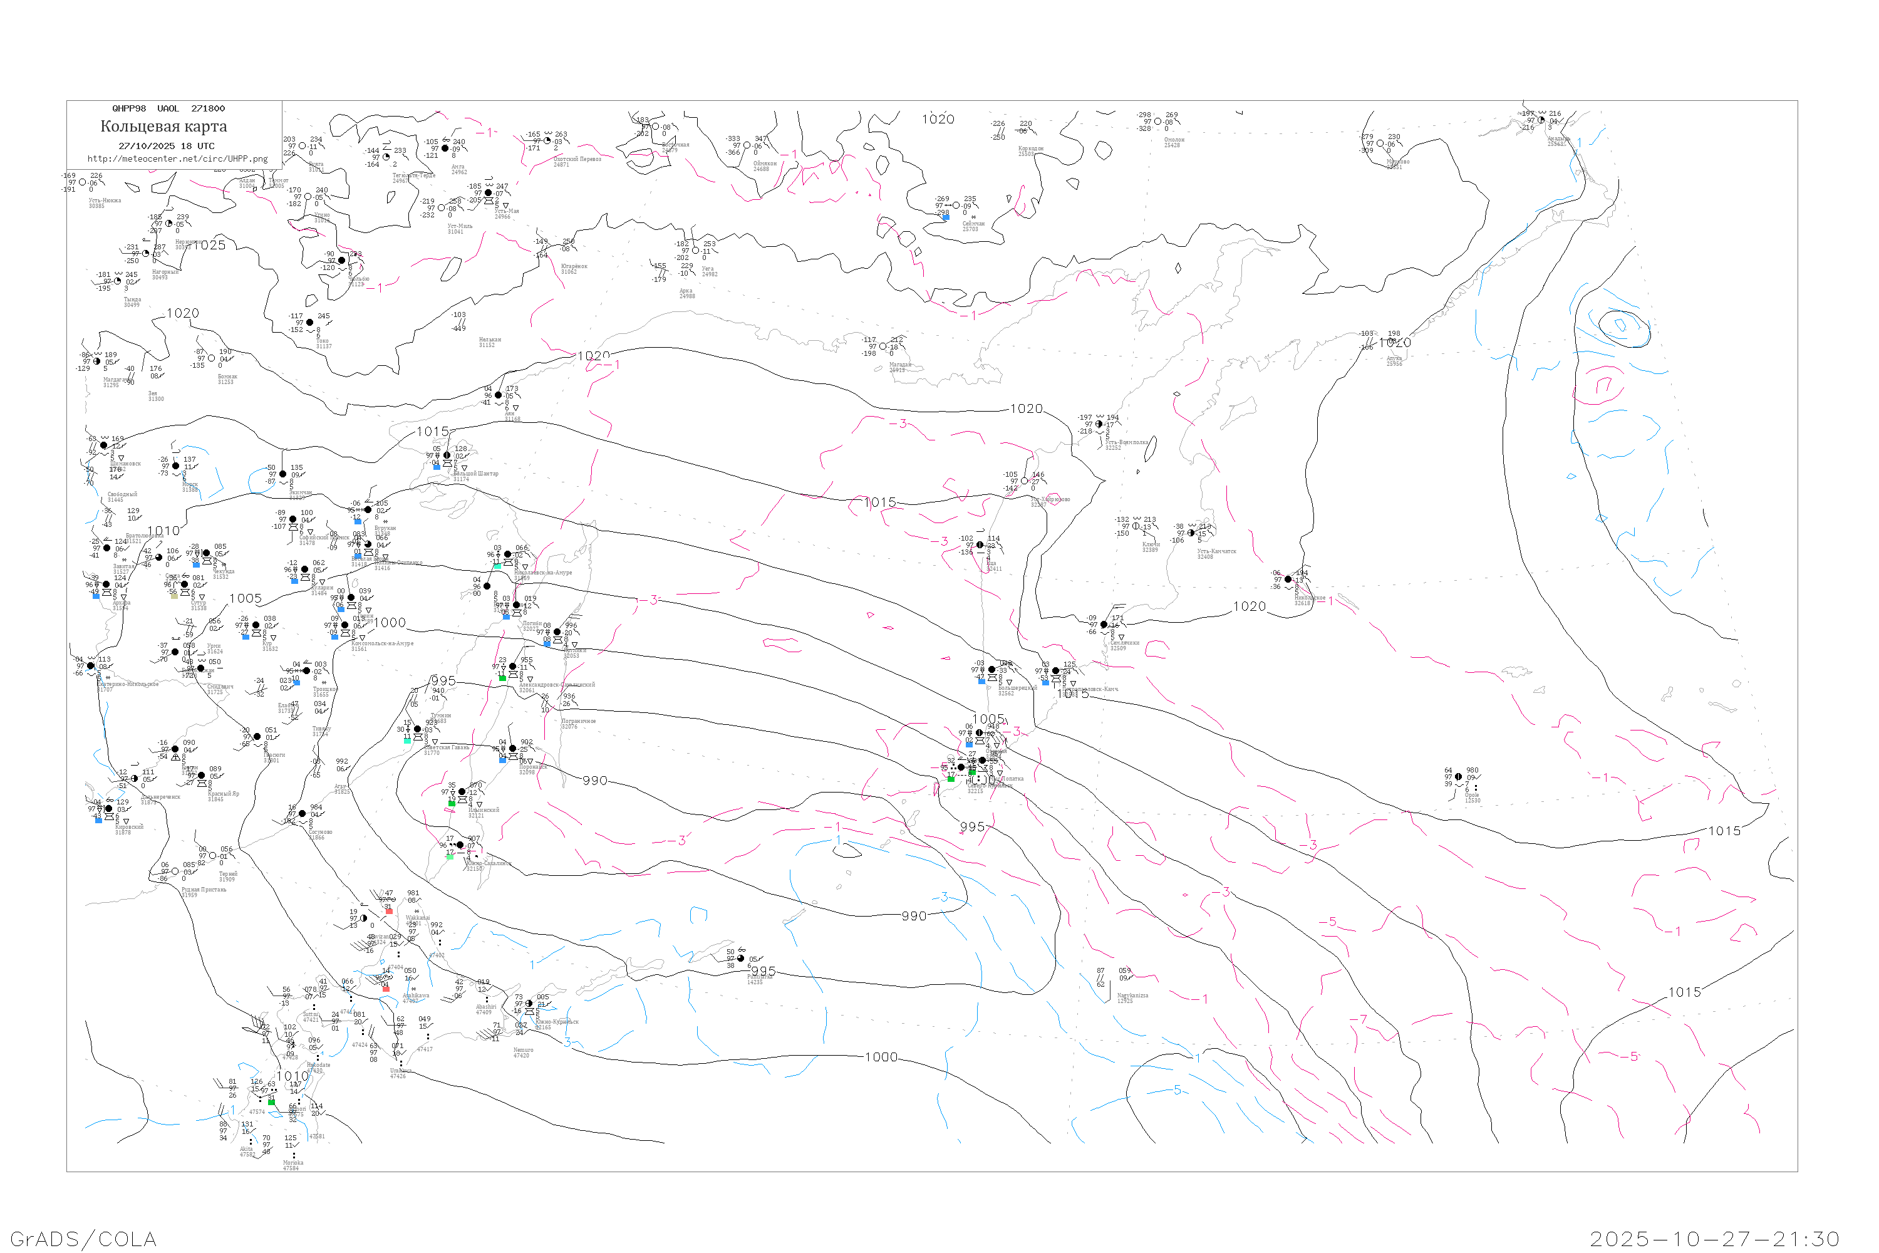Click the GrADS/COLA label at bottom left
The image size is (1879, 1253).
click(x=83, y=1239)
